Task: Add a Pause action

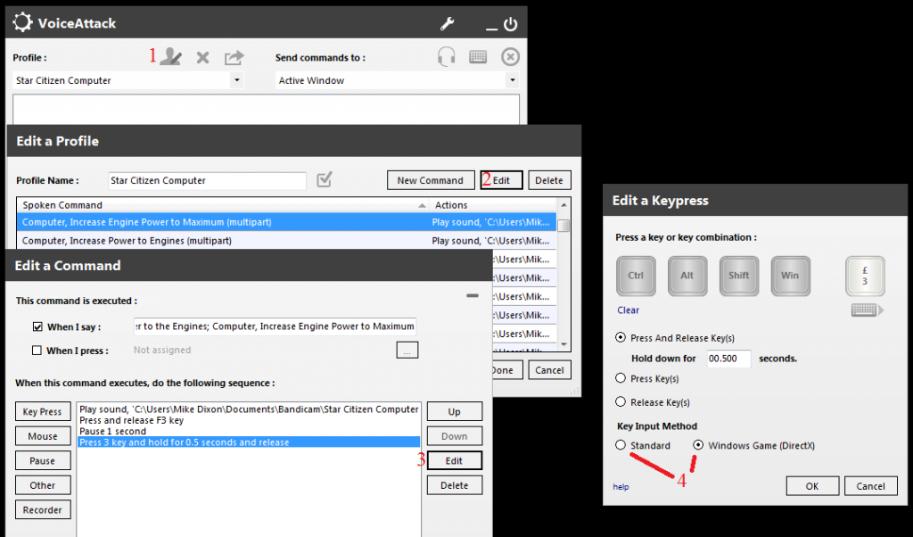Action: (43, 460)
